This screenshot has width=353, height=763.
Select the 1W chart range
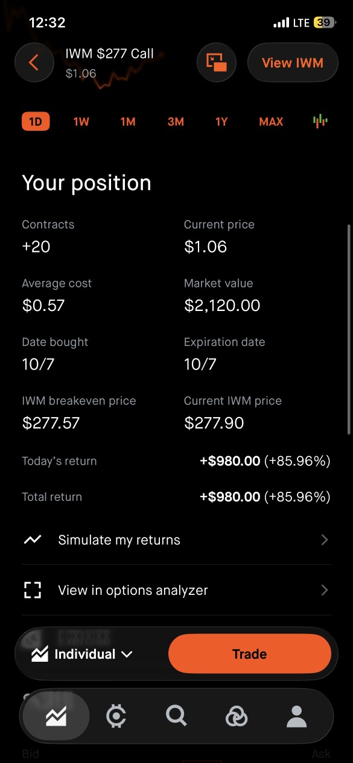(81, 122)
